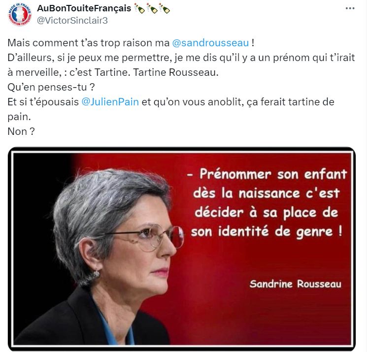This screenshot has height=352, width=368.
Task: Open the attached red quote image
Action: (182, 249)
